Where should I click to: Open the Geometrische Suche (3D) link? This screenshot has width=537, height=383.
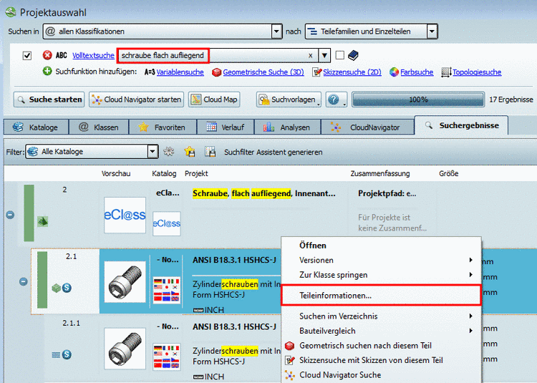click(263, 72)
